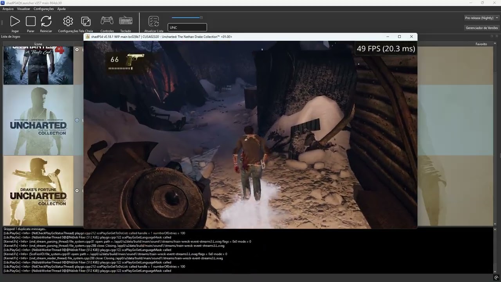Click the Ícone column header
This screenshot has width=501, height=282.
click(38, 44)
